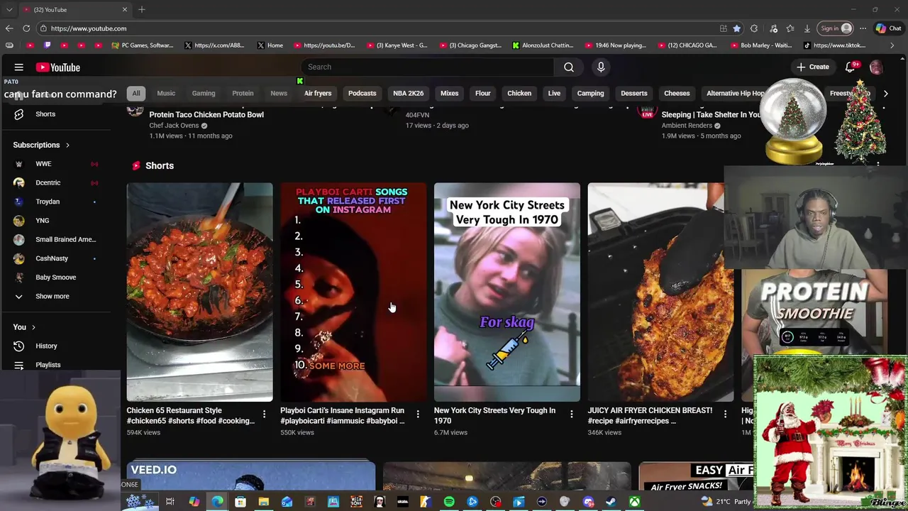Open the Chef Jack Ovens channel link
This screenshot has height=511, width=908.
pos(174,126)
